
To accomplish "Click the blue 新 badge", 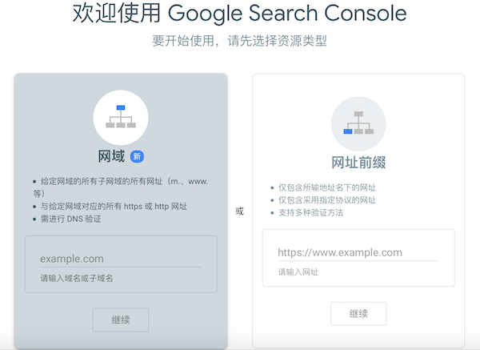I will pyautogui.click(x=137, y=156).
